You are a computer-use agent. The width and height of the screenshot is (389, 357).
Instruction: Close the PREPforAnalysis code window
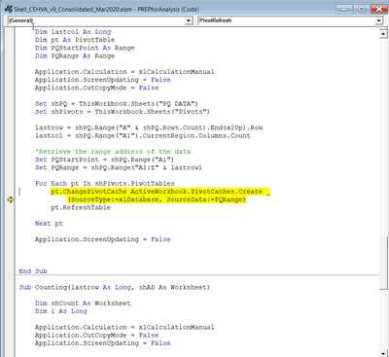(378, 9)
